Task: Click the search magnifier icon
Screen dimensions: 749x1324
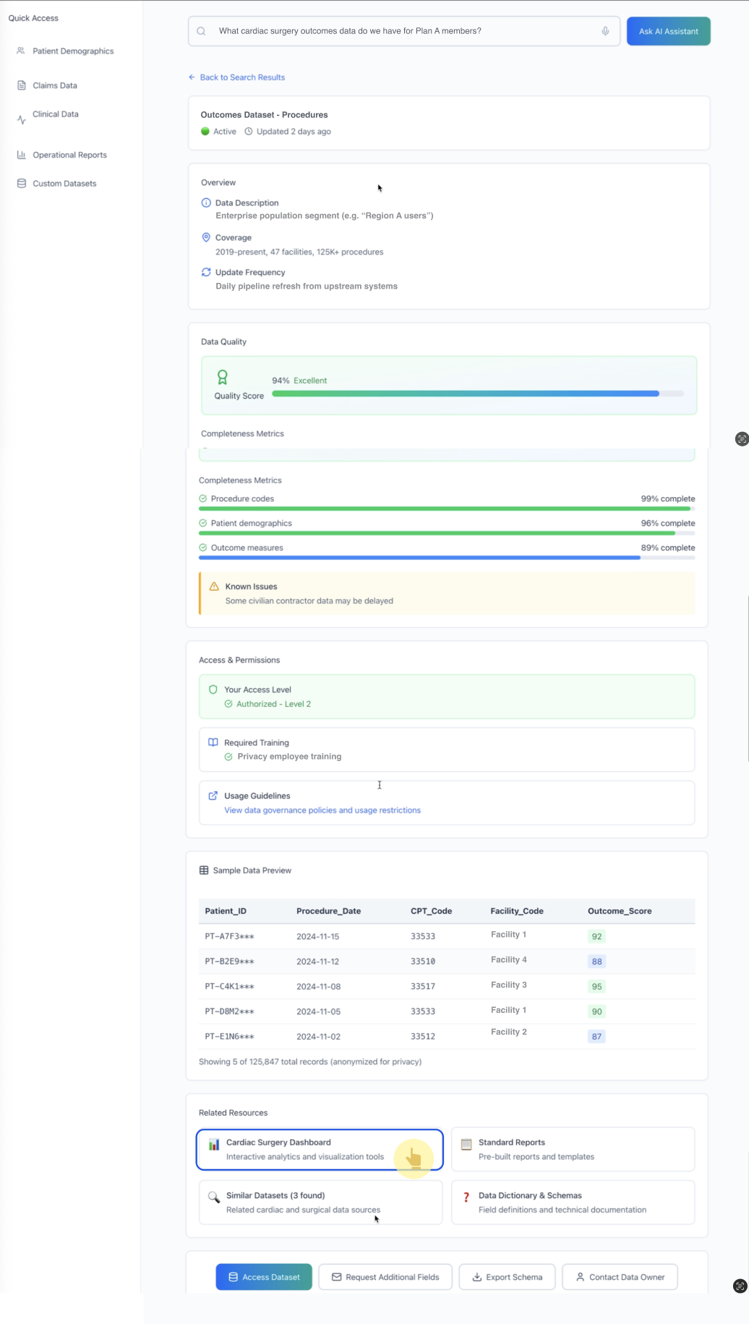Action: click(x=202, y=31)
